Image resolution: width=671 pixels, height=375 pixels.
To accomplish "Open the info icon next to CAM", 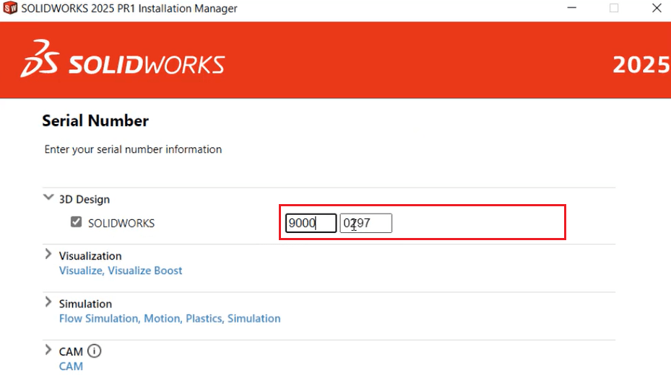I will pyautogui.click(x=95, y=351).
